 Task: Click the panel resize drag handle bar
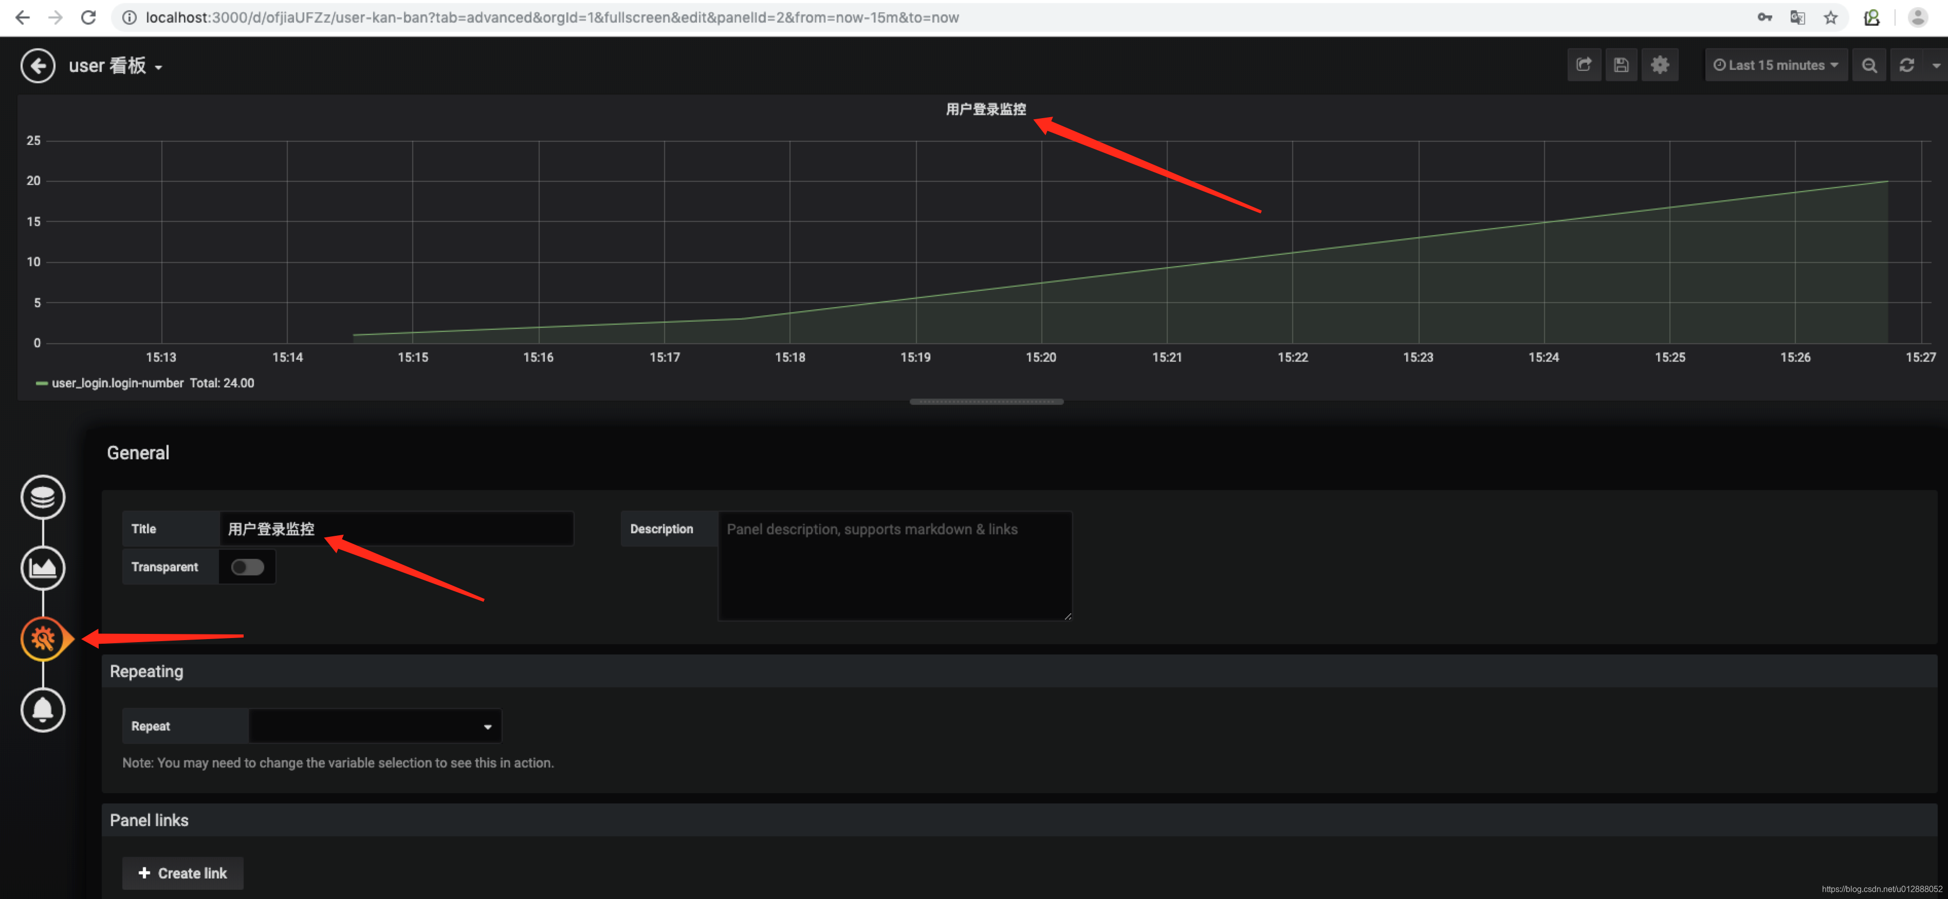(x=986, y=402)
